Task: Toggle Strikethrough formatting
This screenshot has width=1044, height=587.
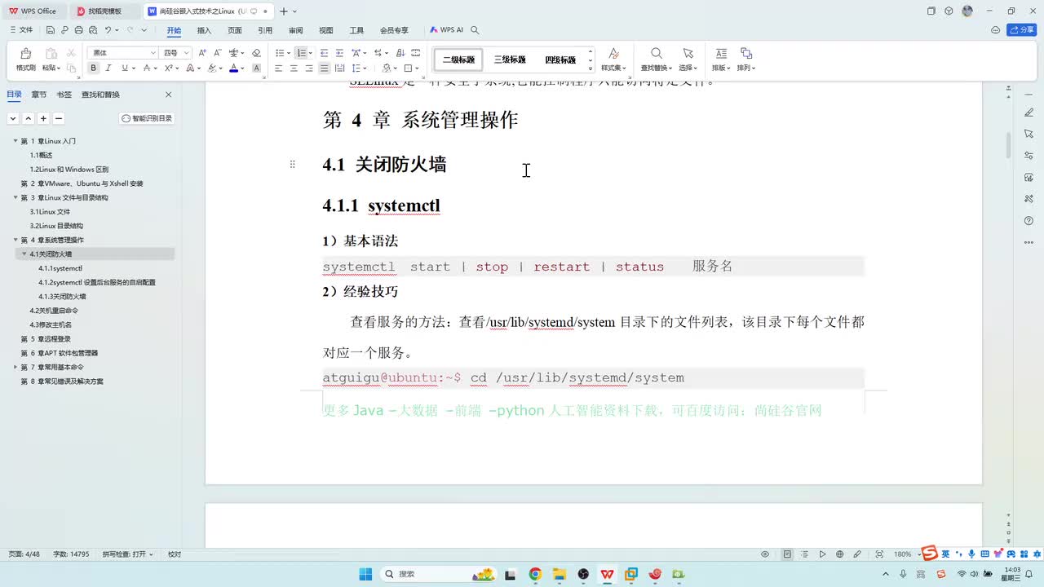Action: point(147,68)
